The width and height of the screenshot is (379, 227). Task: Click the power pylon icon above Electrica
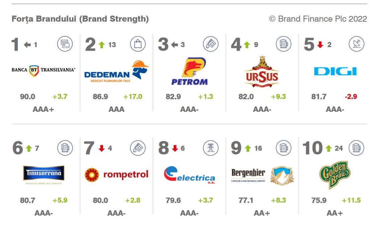211,148
